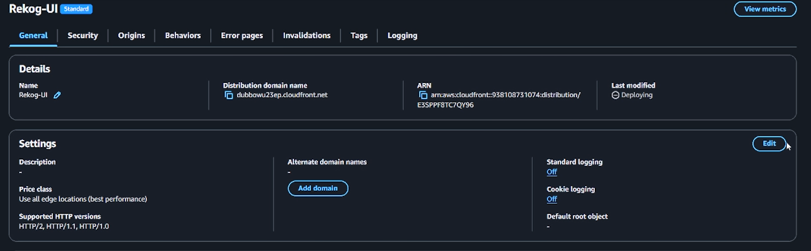The width and height of the screenshot is (811, 251).
Task: Click the Standard badge beside the title
Action: 77,9
